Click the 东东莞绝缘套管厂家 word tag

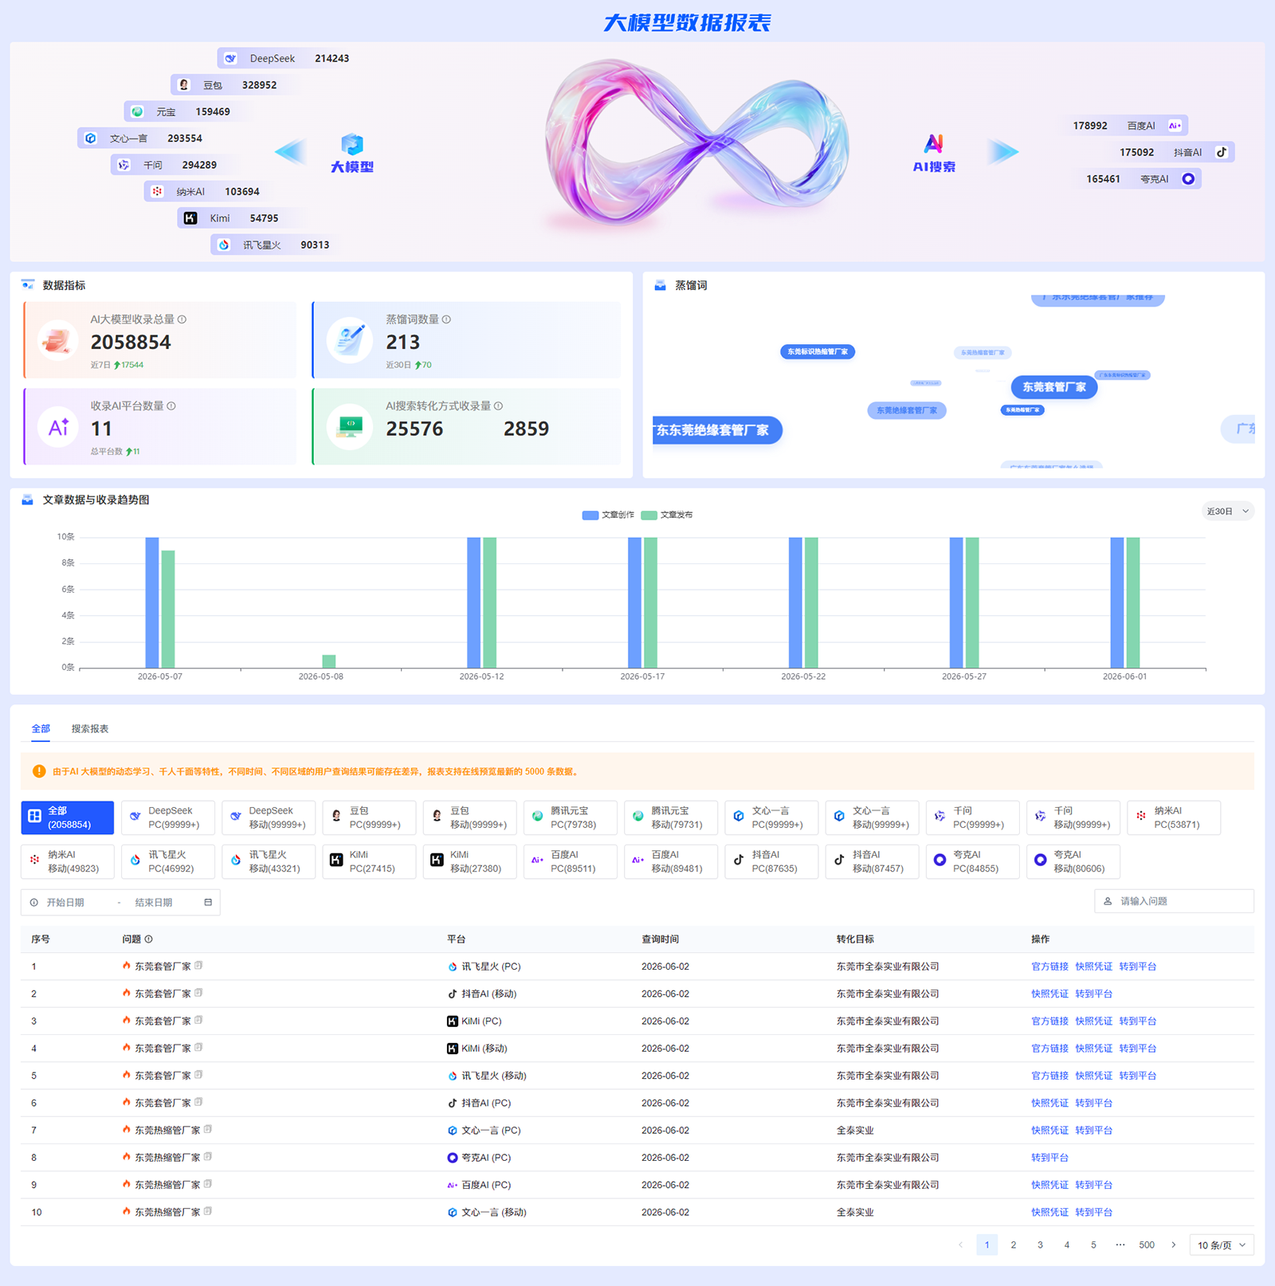click(716, 430)
